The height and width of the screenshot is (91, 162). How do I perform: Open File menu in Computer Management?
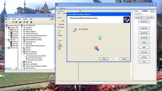tap(9, 19)
